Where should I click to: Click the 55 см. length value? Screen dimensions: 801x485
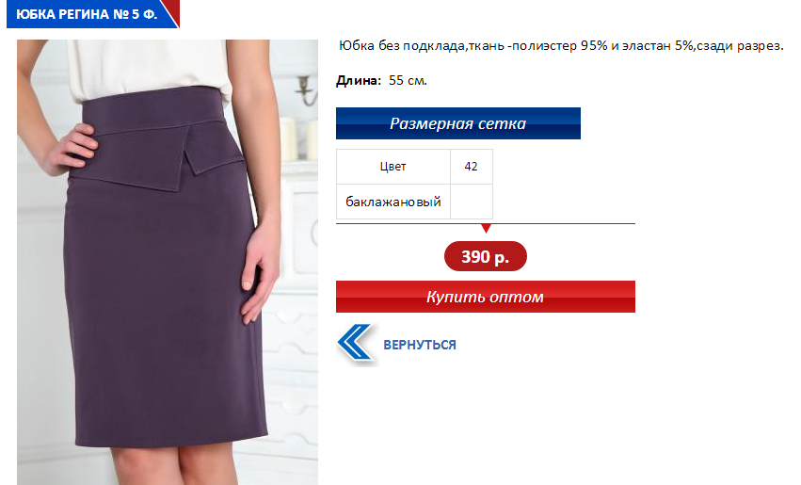tap(408, 80)
